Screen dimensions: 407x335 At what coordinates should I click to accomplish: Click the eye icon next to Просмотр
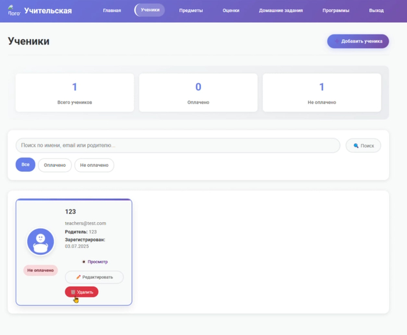coord(84,262)
